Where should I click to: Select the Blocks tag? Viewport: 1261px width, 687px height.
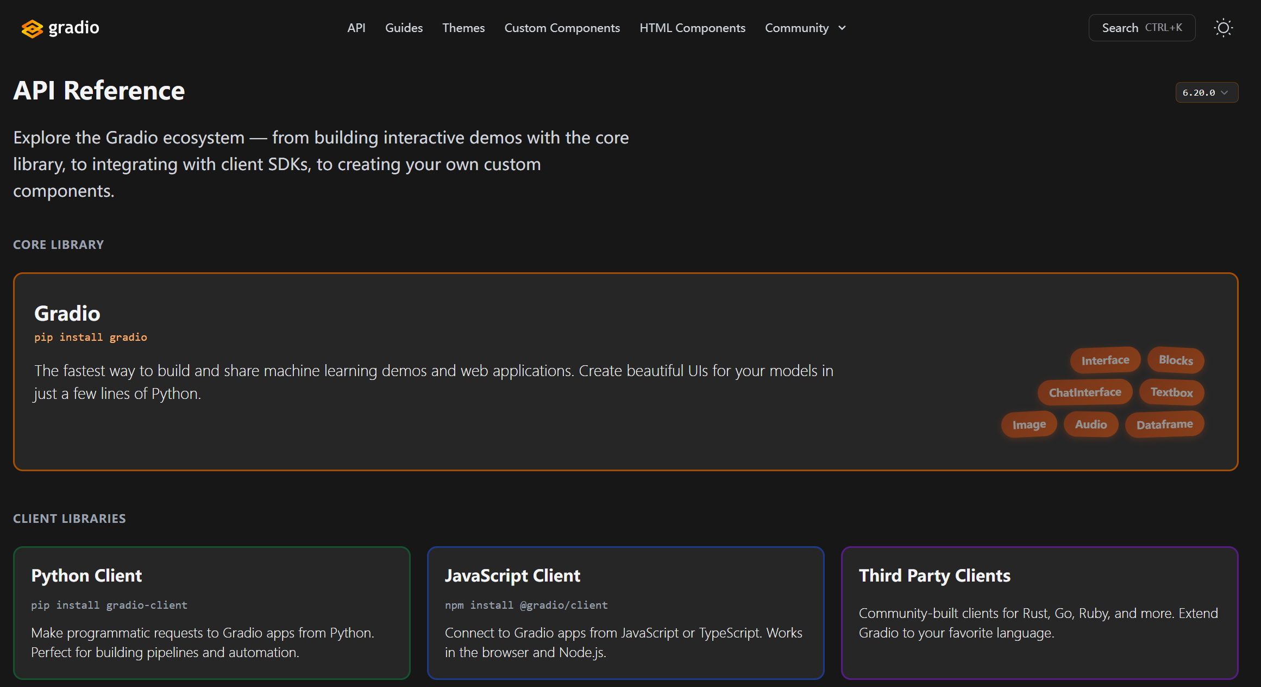pyautogui.click(x=1176, y=360)
